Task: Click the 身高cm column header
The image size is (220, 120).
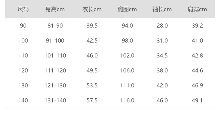Action: 55,9
